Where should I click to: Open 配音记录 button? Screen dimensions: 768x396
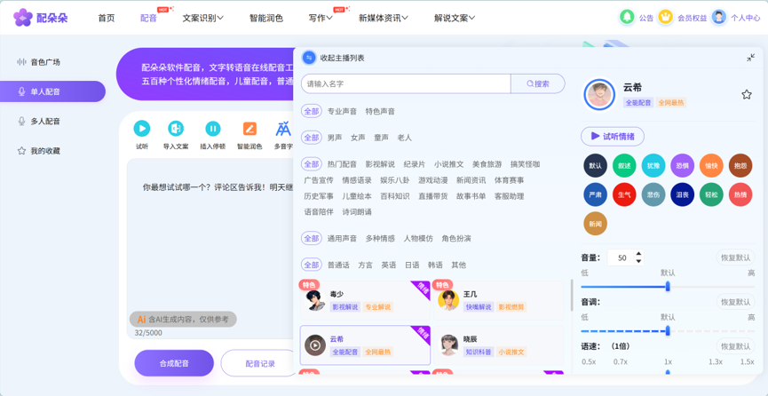tap(260, 363)
